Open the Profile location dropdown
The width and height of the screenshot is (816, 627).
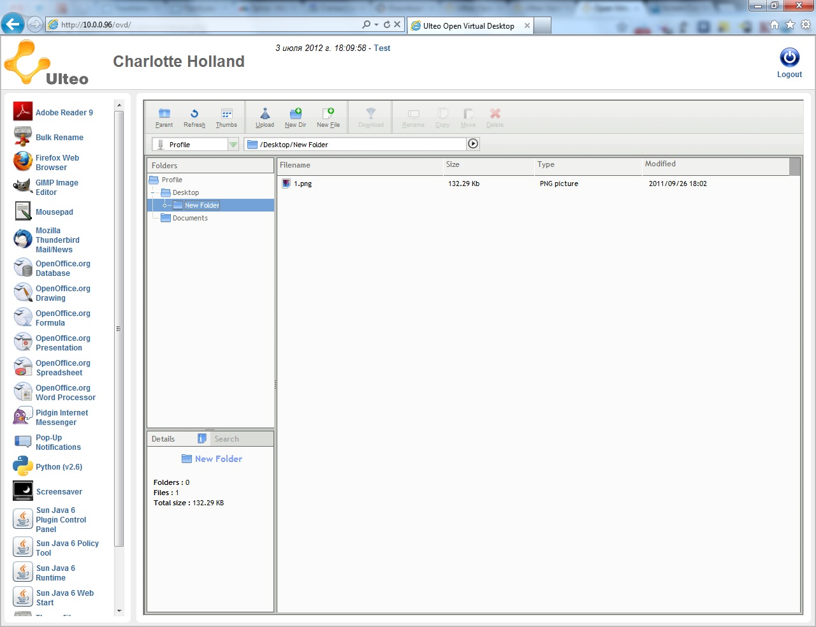tap(233, 145)
